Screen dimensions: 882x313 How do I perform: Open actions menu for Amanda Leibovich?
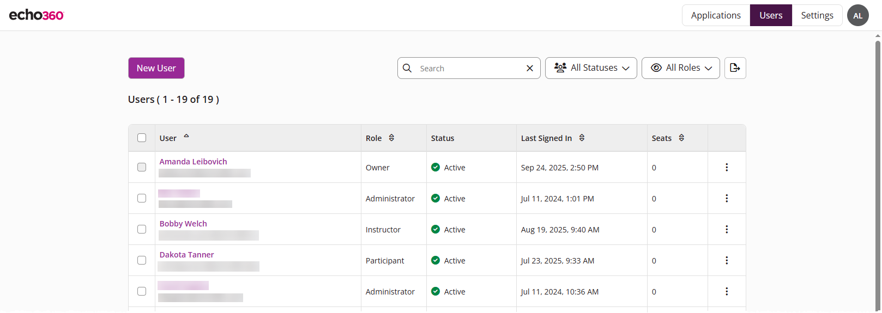pos(726,168)
